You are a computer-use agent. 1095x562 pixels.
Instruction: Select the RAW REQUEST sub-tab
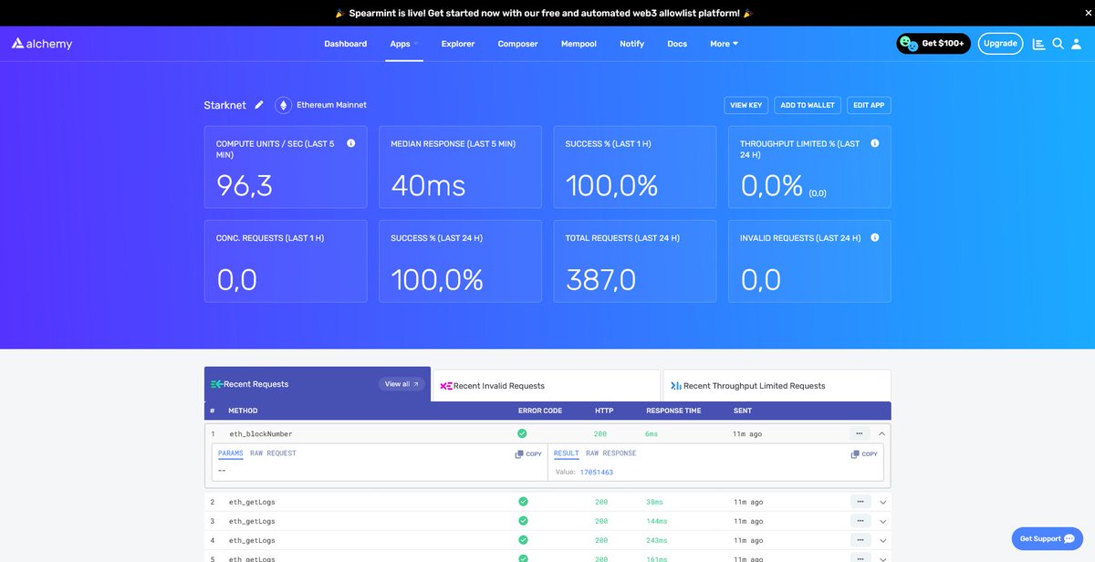[273, 453]
